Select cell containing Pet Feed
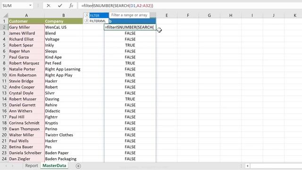The height and width of the screenshot is (170, 302). pos(64,63)
